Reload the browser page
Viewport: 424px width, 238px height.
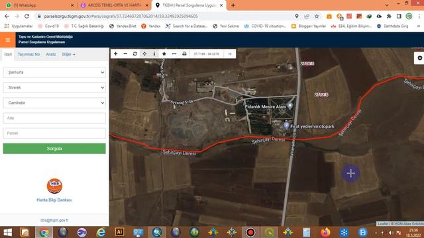[x=26, y=16]
